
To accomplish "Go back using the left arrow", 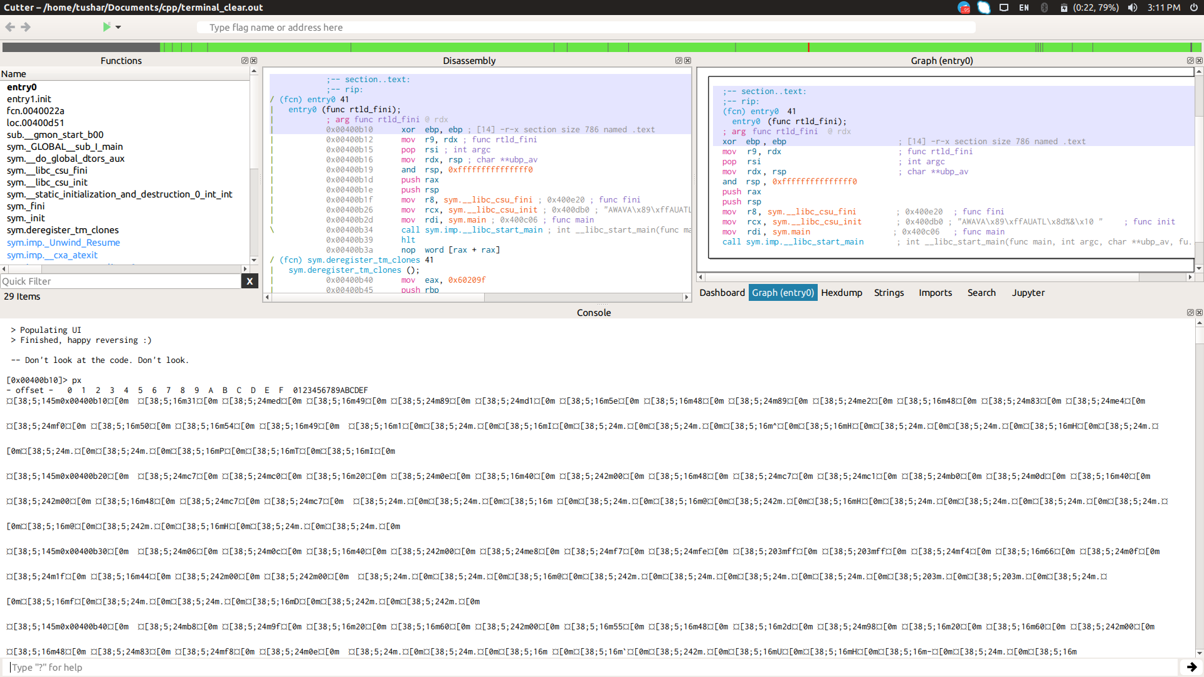I will click(10, 27).
